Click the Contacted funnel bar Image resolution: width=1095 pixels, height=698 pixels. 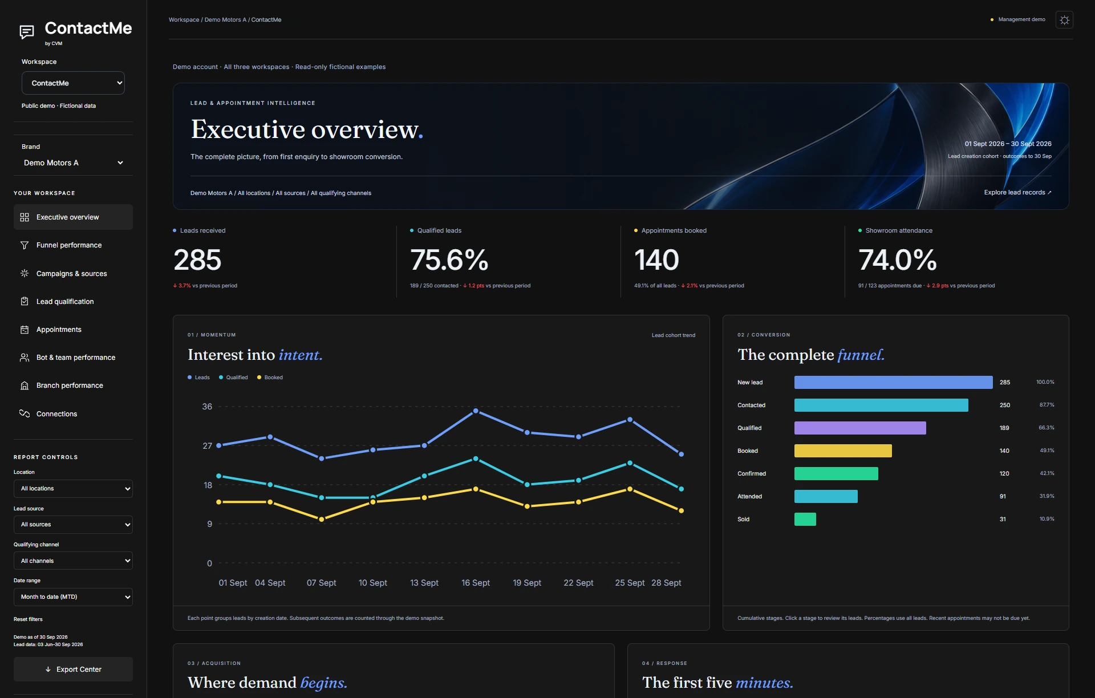pyautogui.click(x=881, y=405)
